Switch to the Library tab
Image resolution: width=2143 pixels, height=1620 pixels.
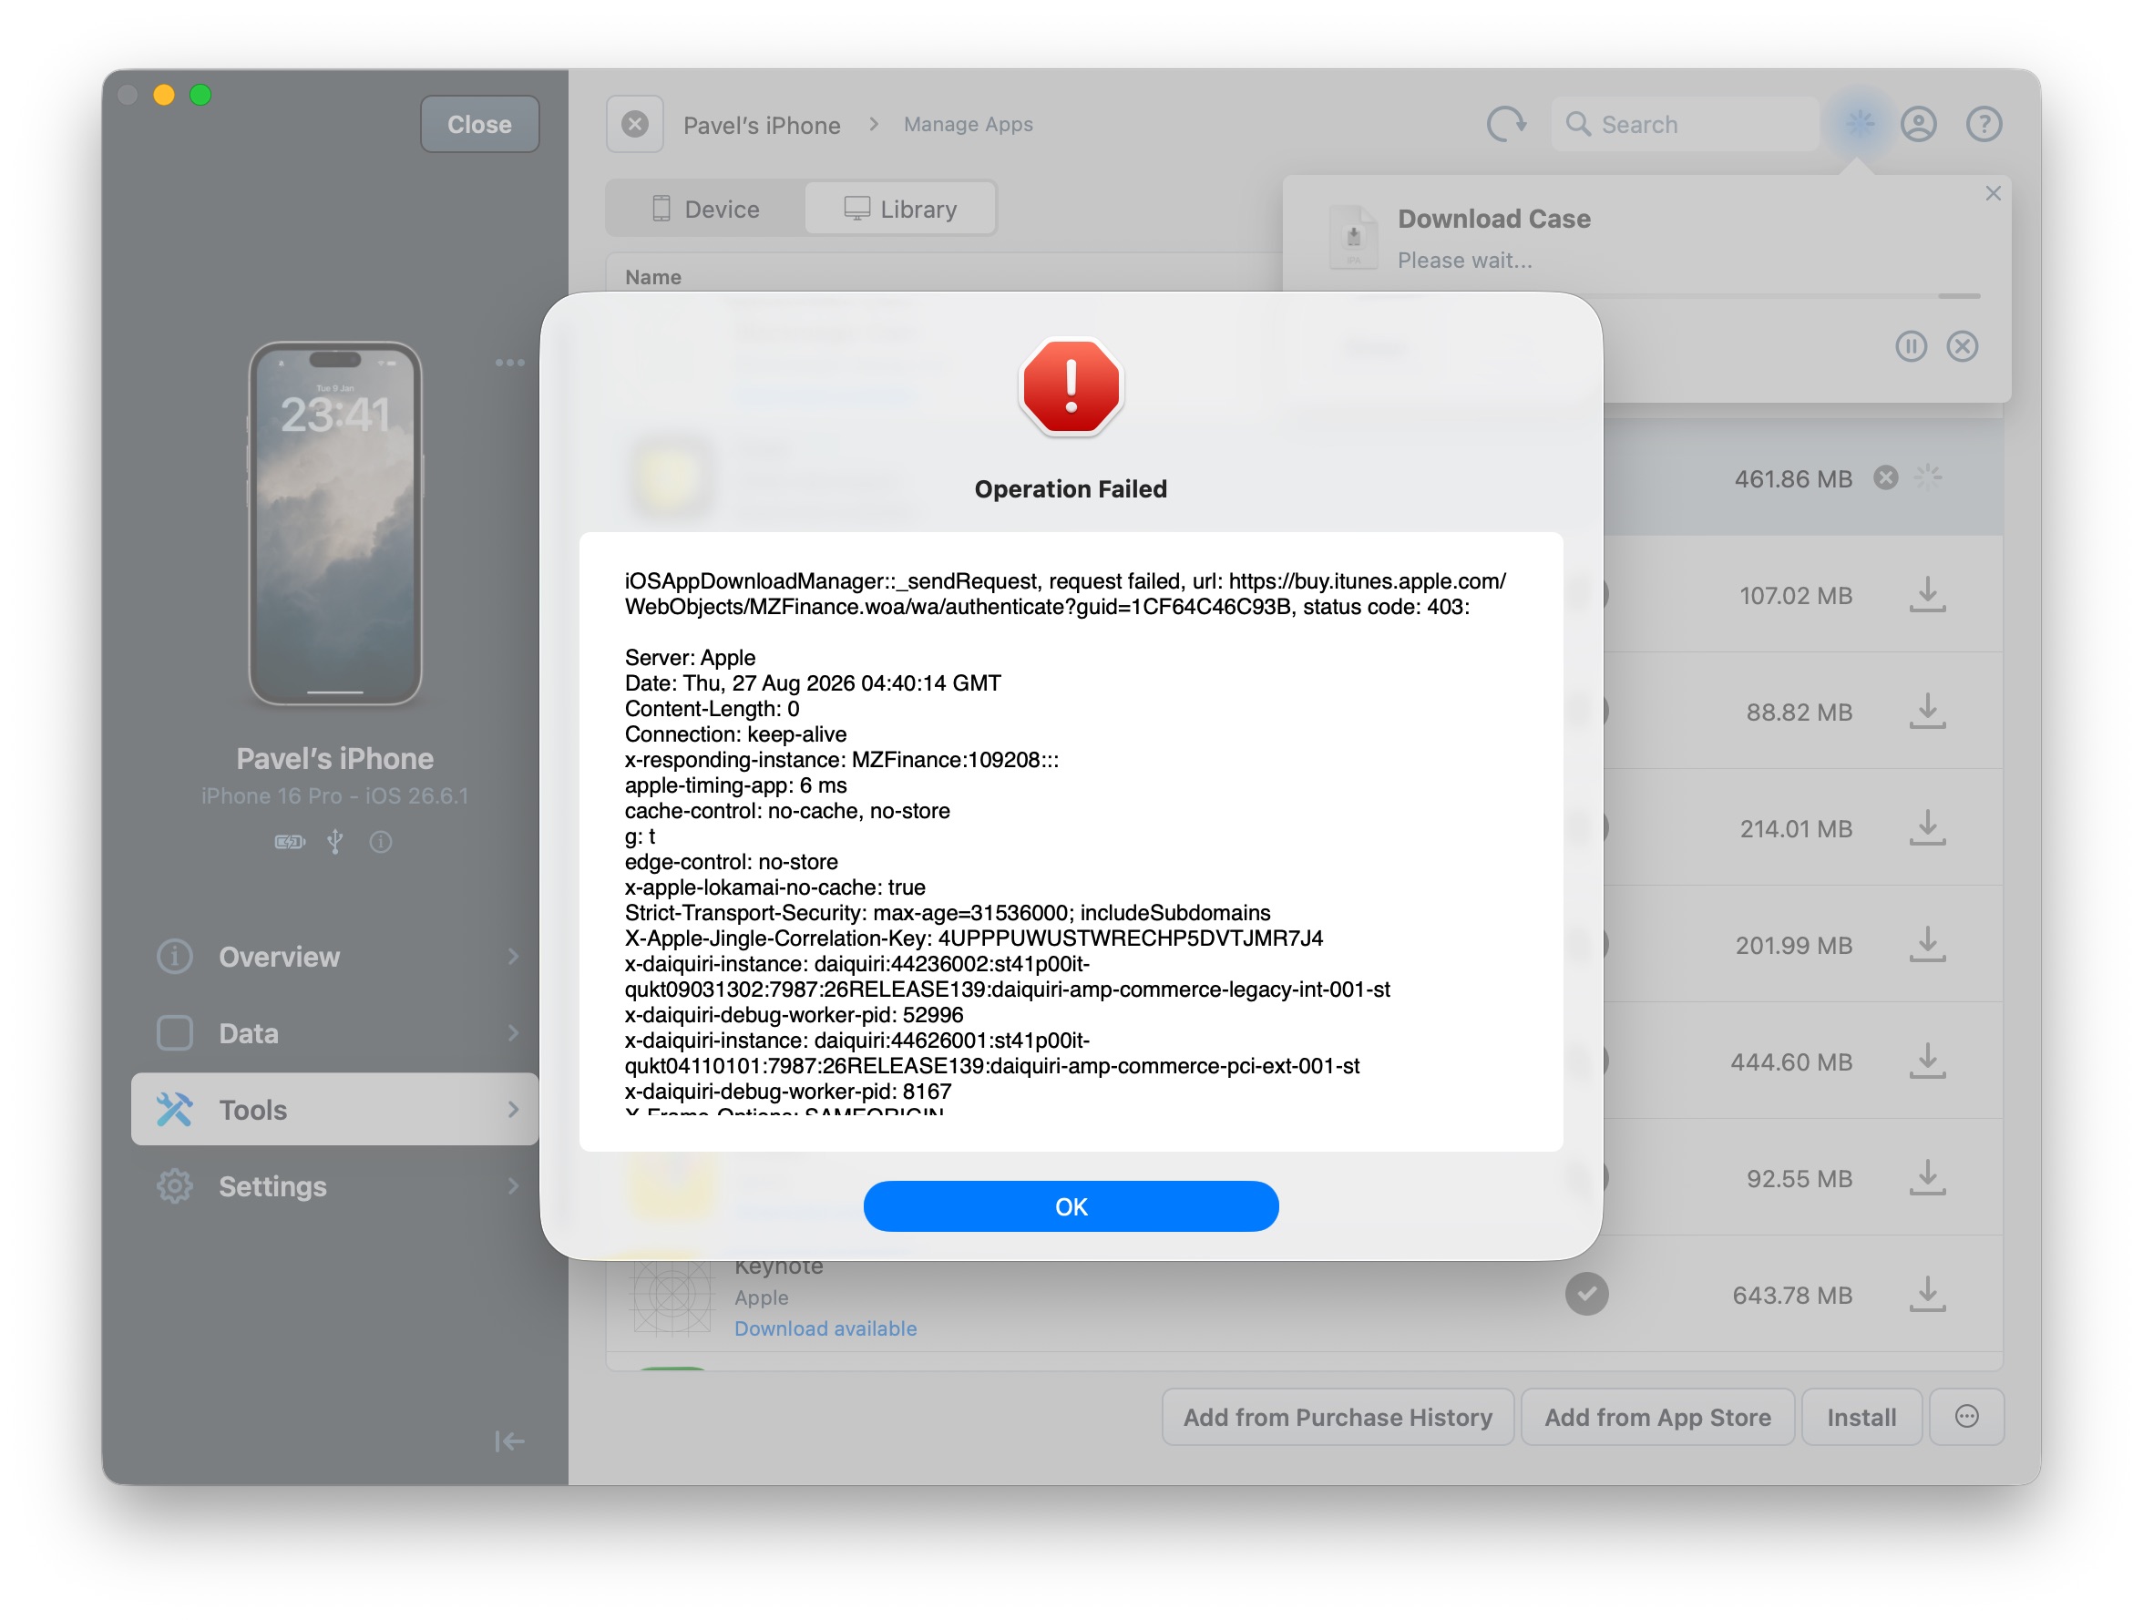(x=900, y=209)
